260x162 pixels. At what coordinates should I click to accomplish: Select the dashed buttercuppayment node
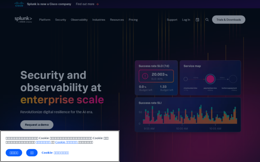tap(233, 79)
